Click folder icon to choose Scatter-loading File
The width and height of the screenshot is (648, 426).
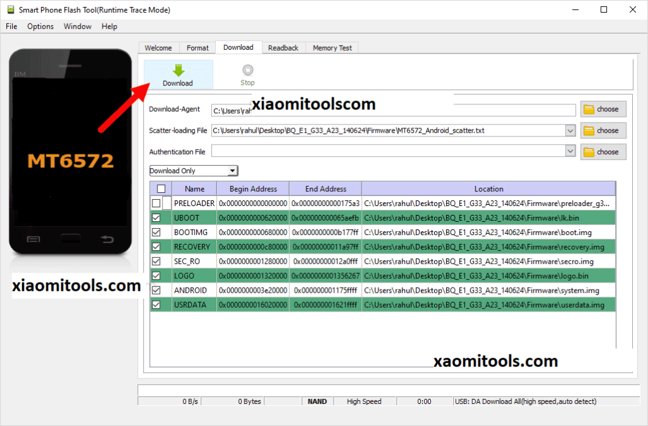click(x=589, y=131)
